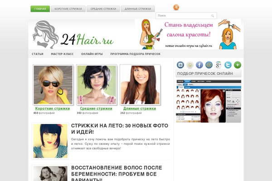272x181 pixels.
Task: Open summer haircuts article thumbnail
Action: click(50, 141)
